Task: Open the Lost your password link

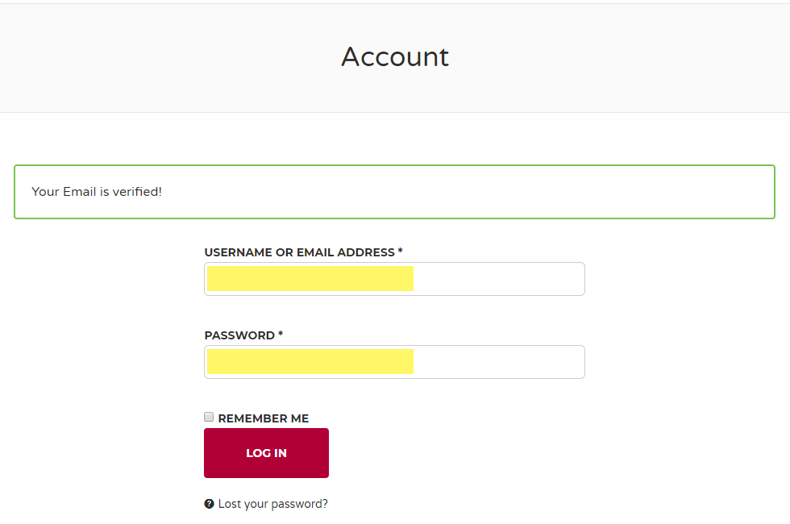Action: coord(272,504)
